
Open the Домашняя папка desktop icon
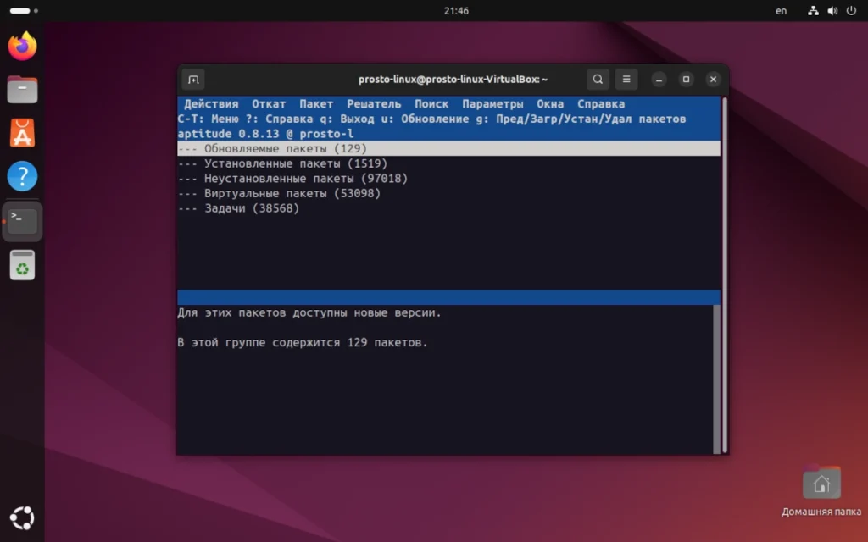[821, 492]
